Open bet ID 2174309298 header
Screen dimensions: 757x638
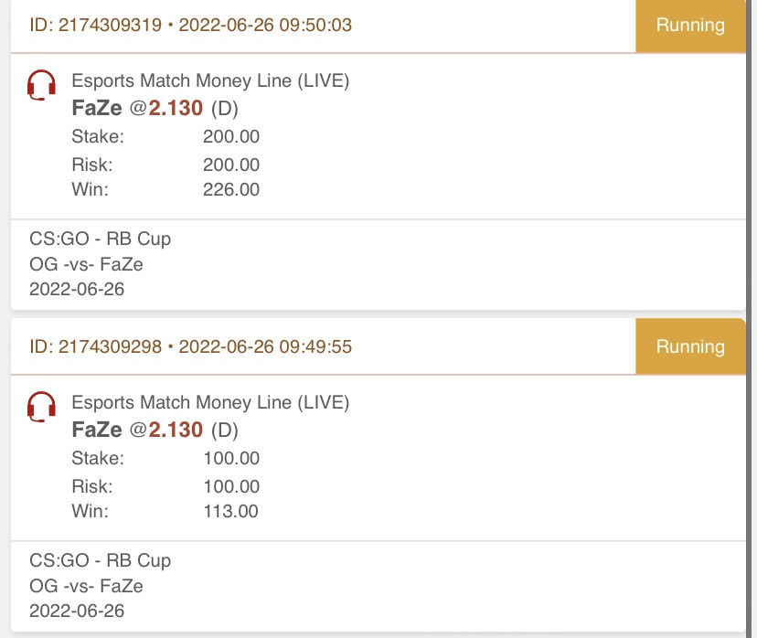coord(191,346)
